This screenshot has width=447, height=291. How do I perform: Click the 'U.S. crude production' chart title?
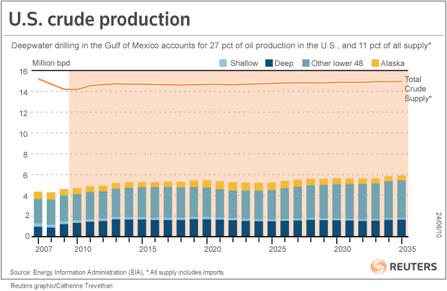click(98, 21)
